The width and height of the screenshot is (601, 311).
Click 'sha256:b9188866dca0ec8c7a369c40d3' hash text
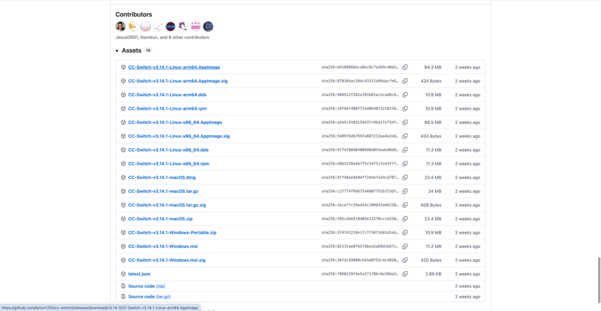360,67
